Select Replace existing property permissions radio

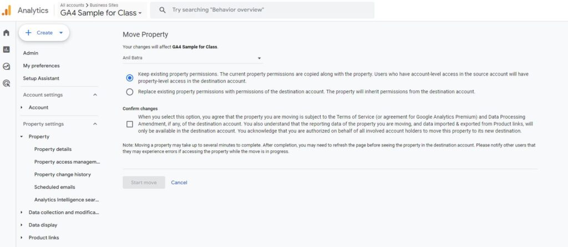point(130,92)
